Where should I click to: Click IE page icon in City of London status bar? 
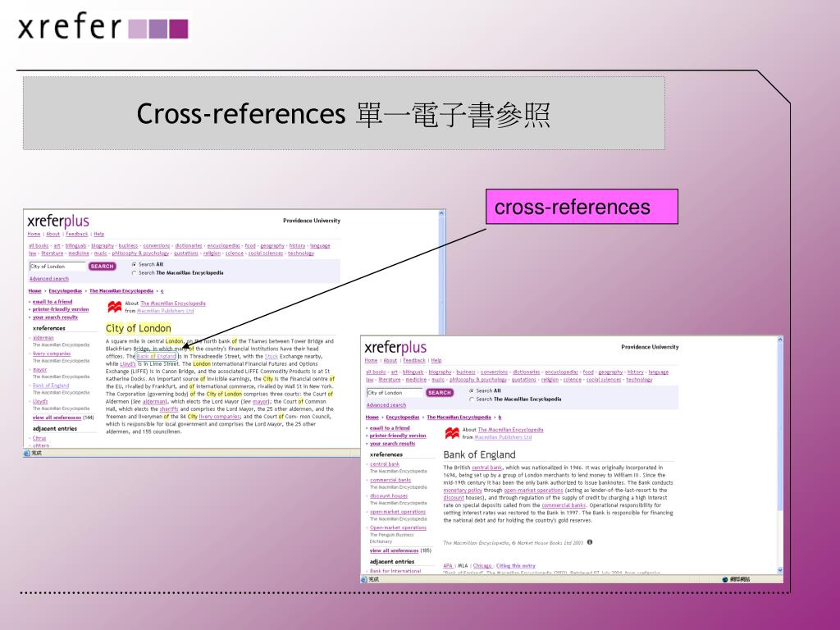coord(27,453)
